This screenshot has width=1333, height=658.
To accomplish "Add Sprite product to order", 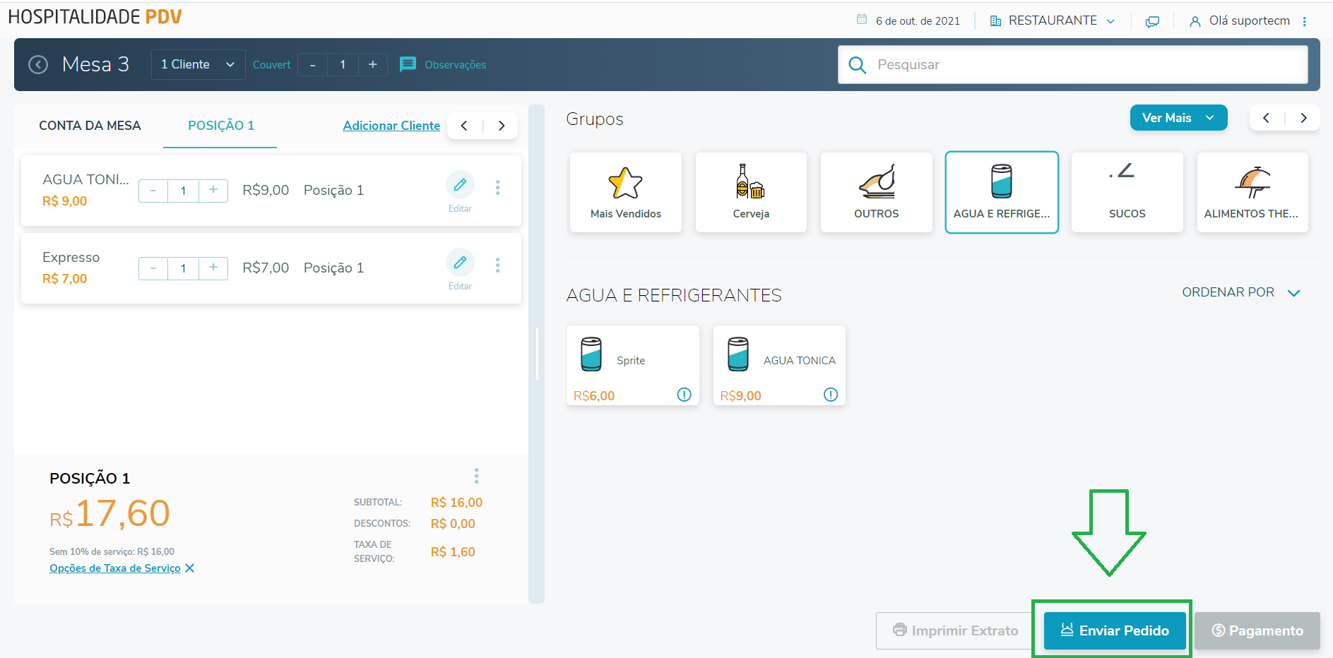I will [x=633, y=365].
